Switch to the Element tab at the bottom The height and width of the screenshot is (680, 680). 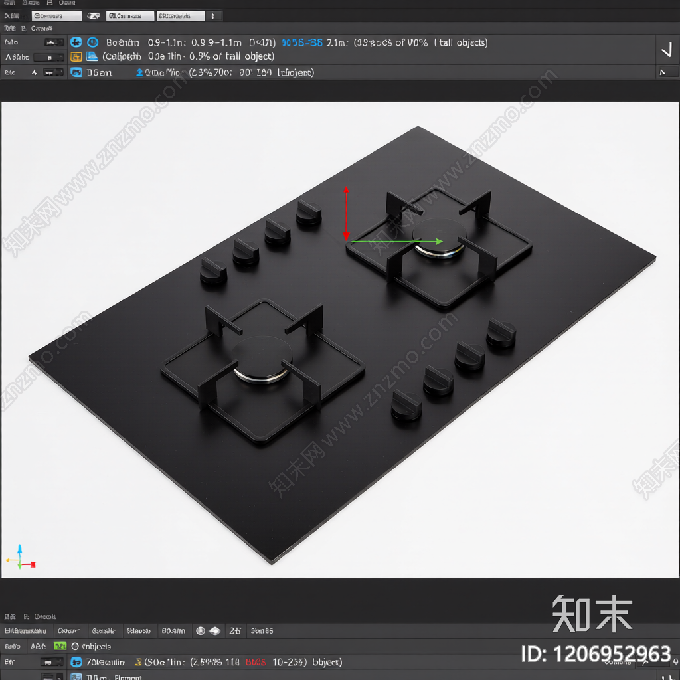point(129,677)
